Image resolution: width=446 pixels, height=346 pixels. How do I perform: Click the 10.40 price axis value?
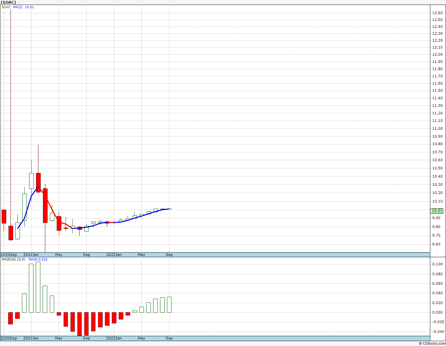pyautogui.click(x=437, y=176)
